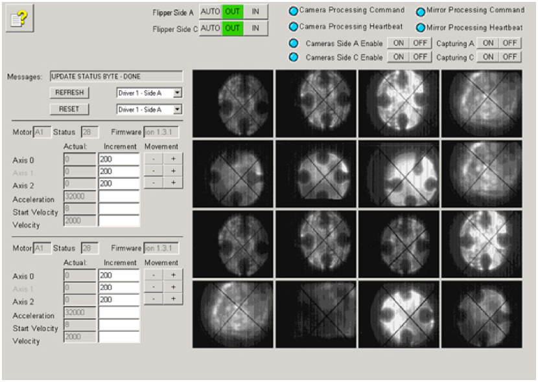Click the Cameras Side C Enable indicator
The height and width of the screenshot is (382, 538).
293,57
